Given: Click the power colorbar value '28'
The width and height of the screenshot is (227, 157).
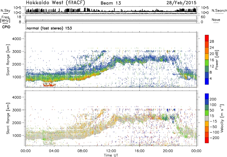Looking at the screenshot, I should coord(212,41).
